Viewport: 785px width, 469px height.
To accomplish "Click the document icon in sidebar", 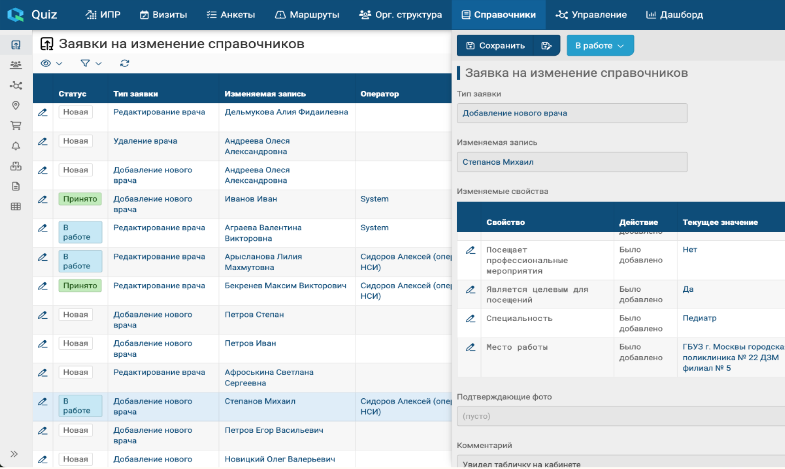I will tap(16, 187).
